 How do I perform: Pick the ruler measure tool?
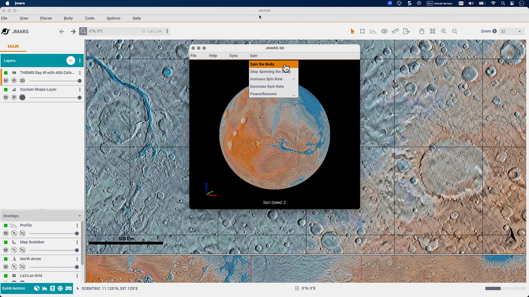click(395, 31)
